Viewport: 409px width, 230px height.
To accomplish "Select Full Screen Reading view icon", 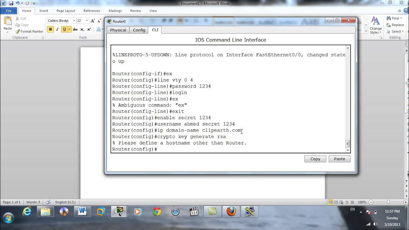I will tap(336, 202).
